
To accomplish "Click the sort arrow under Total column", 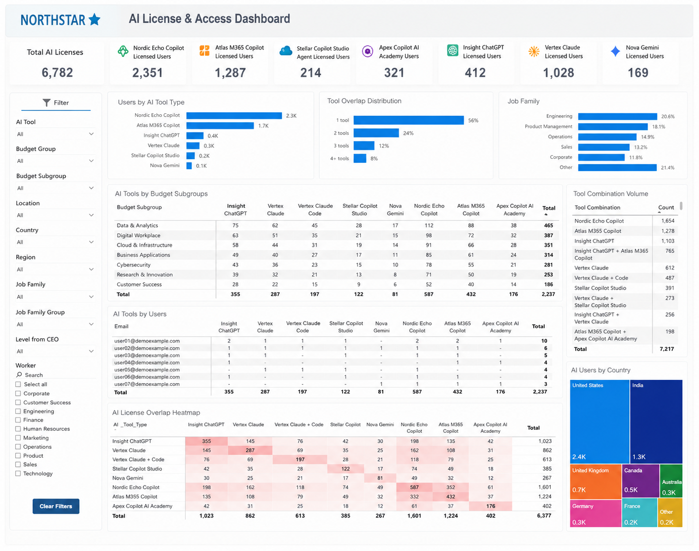I will [546, 215].
